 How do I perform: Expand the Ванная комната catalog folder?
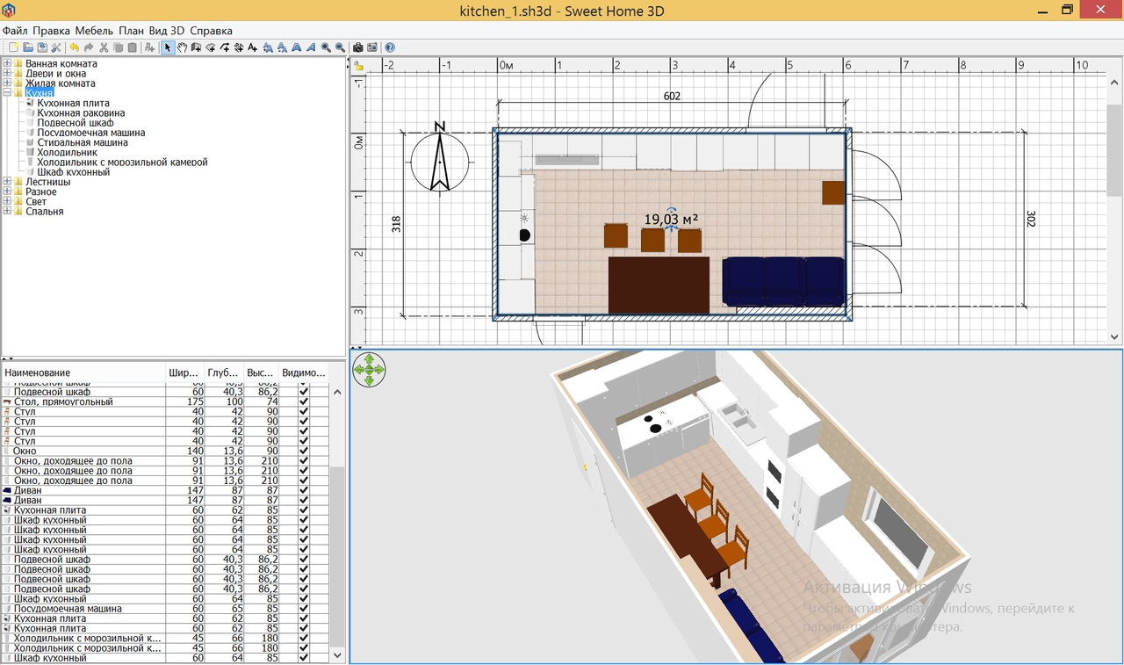tap(7, 63)
